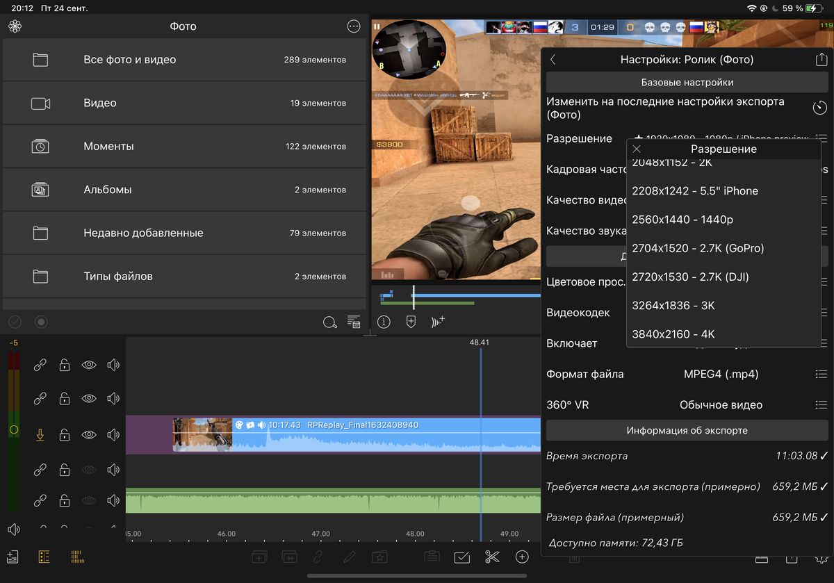Add a marker with the marker-plus icon

point(411,322)
